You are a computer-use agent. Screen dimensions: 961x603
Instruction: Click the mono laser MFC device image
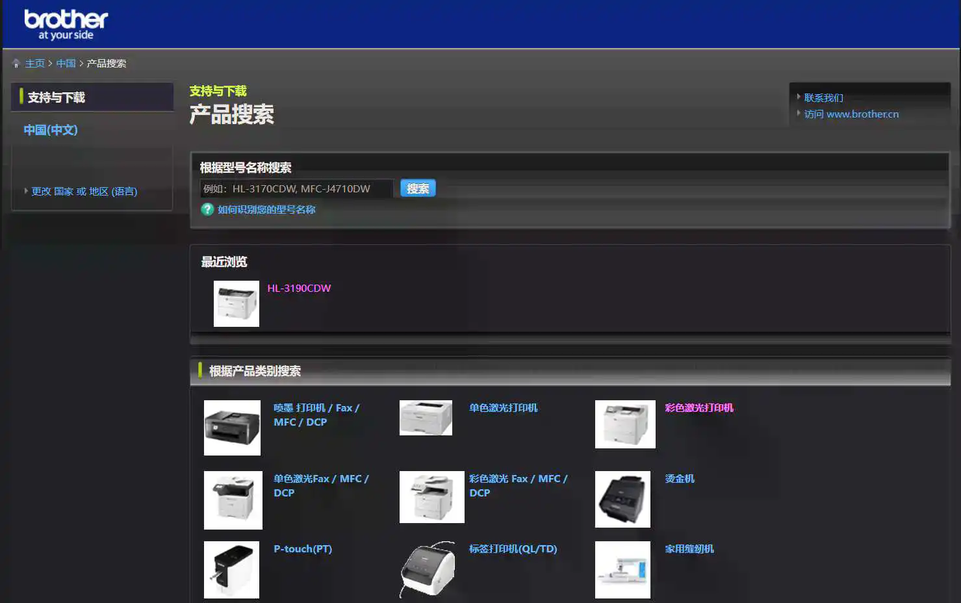tap(233, 500)
